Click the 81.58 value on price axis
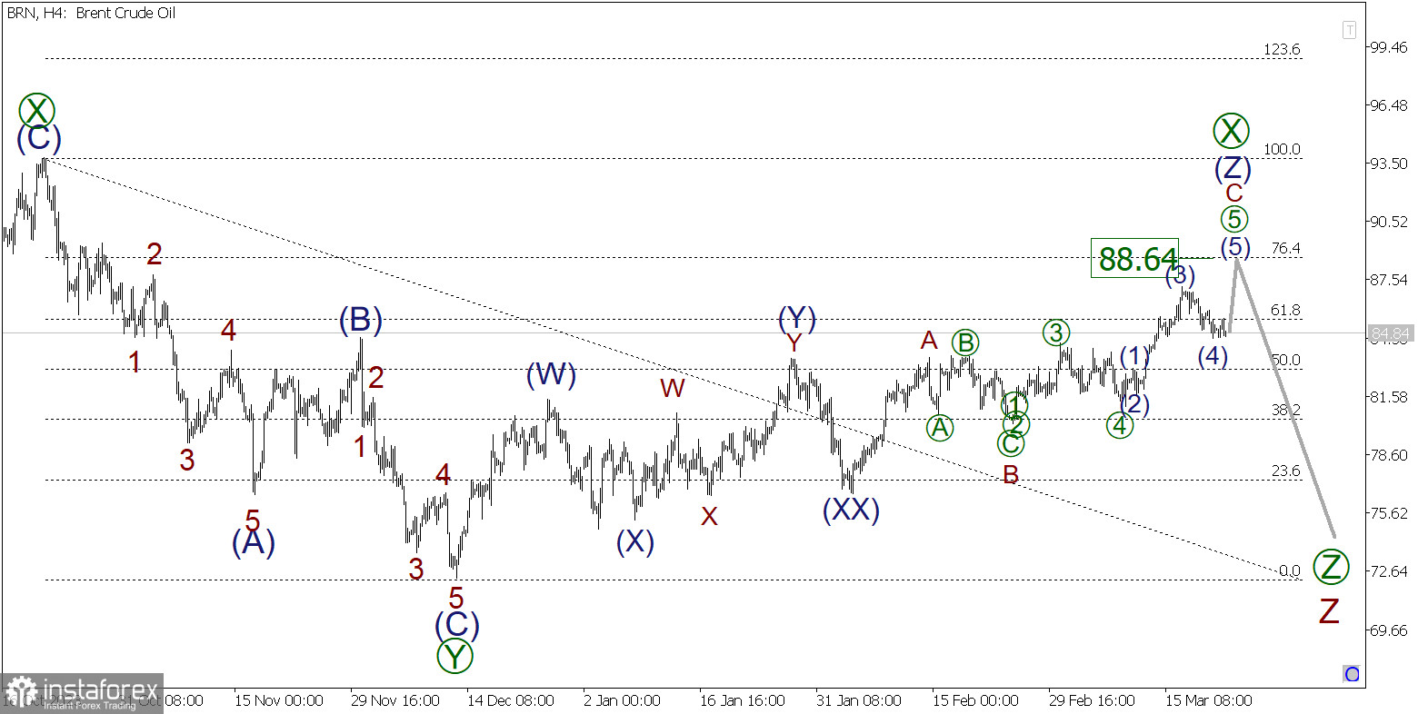The width and height of the screenshot is (1428, 714). [1388, 397]
